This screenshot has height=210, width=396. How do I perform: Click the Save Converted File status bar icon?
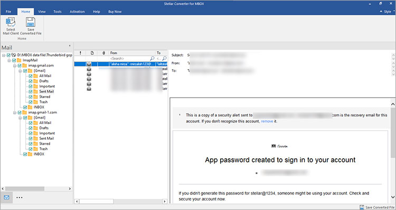(362, 207)
